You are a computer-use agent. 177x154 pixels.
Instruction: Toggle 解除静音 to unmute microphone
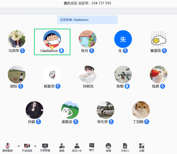tap(7, 148)
